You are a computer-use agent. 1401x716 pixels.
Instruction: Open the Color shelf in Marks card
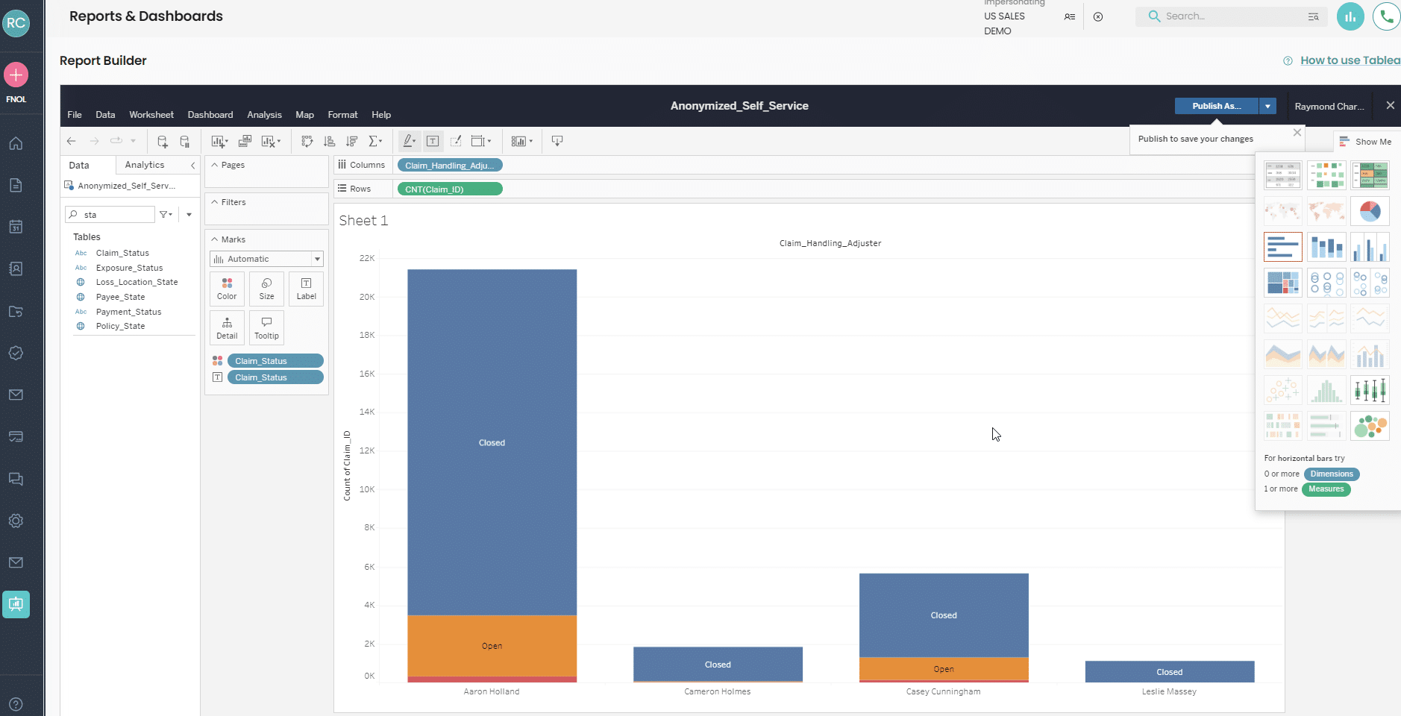tap(227, 289)
